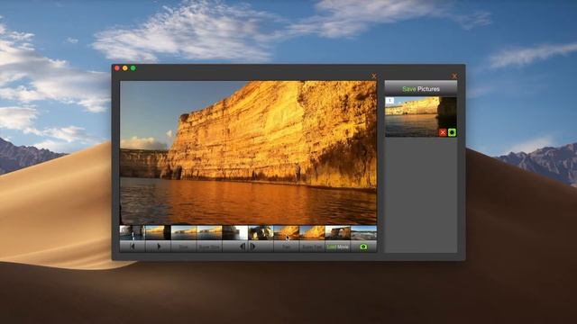This screenshot has width=577, height=324.
Task: Jump to the filmstrip thumbnail showing a rock cave
Action: (x=261, y=233)
